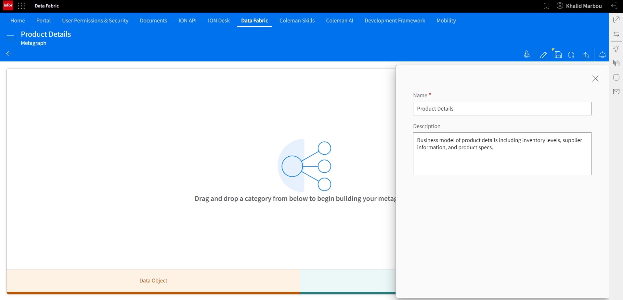Click the swap arrows icon in right sidebar

616,34
